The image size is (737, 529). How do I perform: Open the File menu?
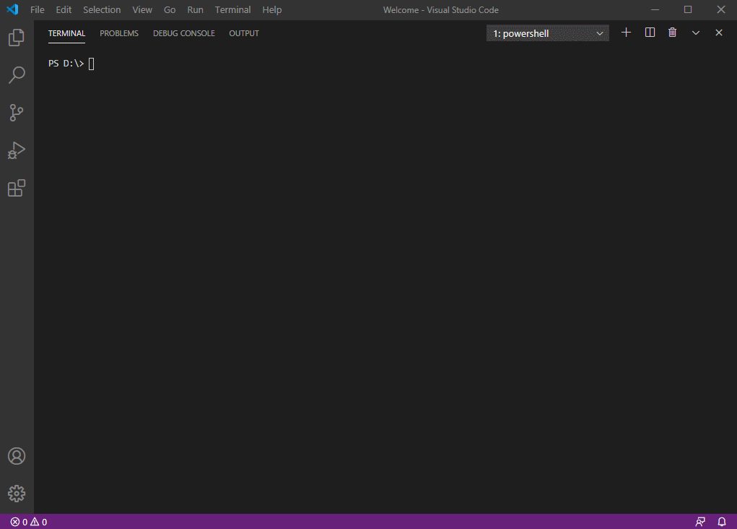(x=37, y=9)
